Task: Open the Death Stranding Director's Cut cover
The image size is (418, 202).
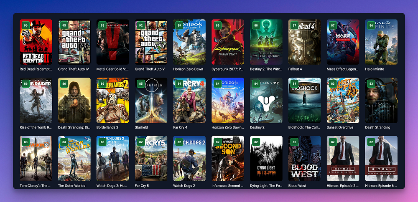Action: point(74,100)
